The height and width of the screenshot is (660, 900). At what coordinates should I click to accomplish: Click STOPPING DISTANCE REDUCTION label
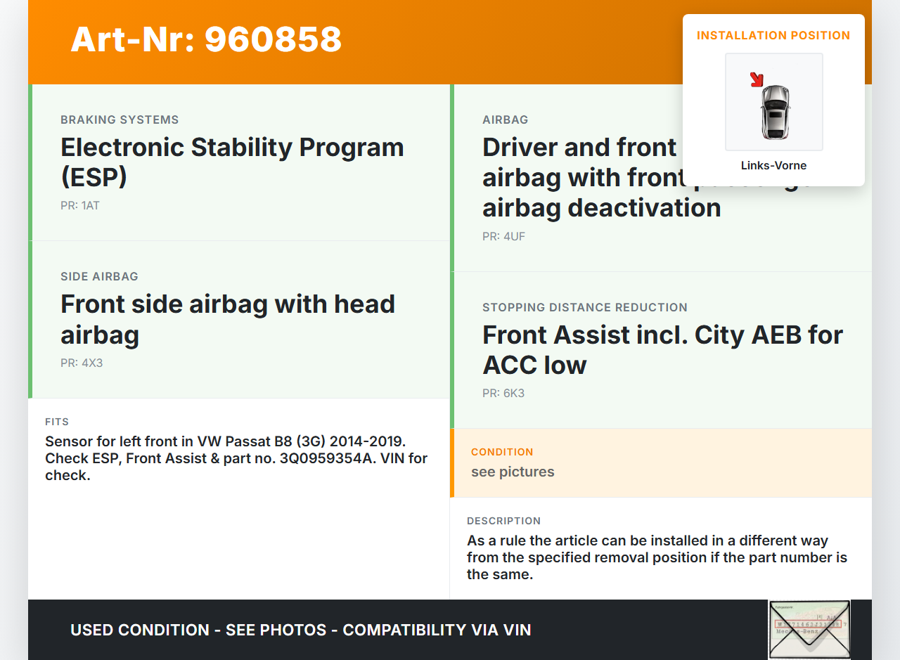(585, 307)
